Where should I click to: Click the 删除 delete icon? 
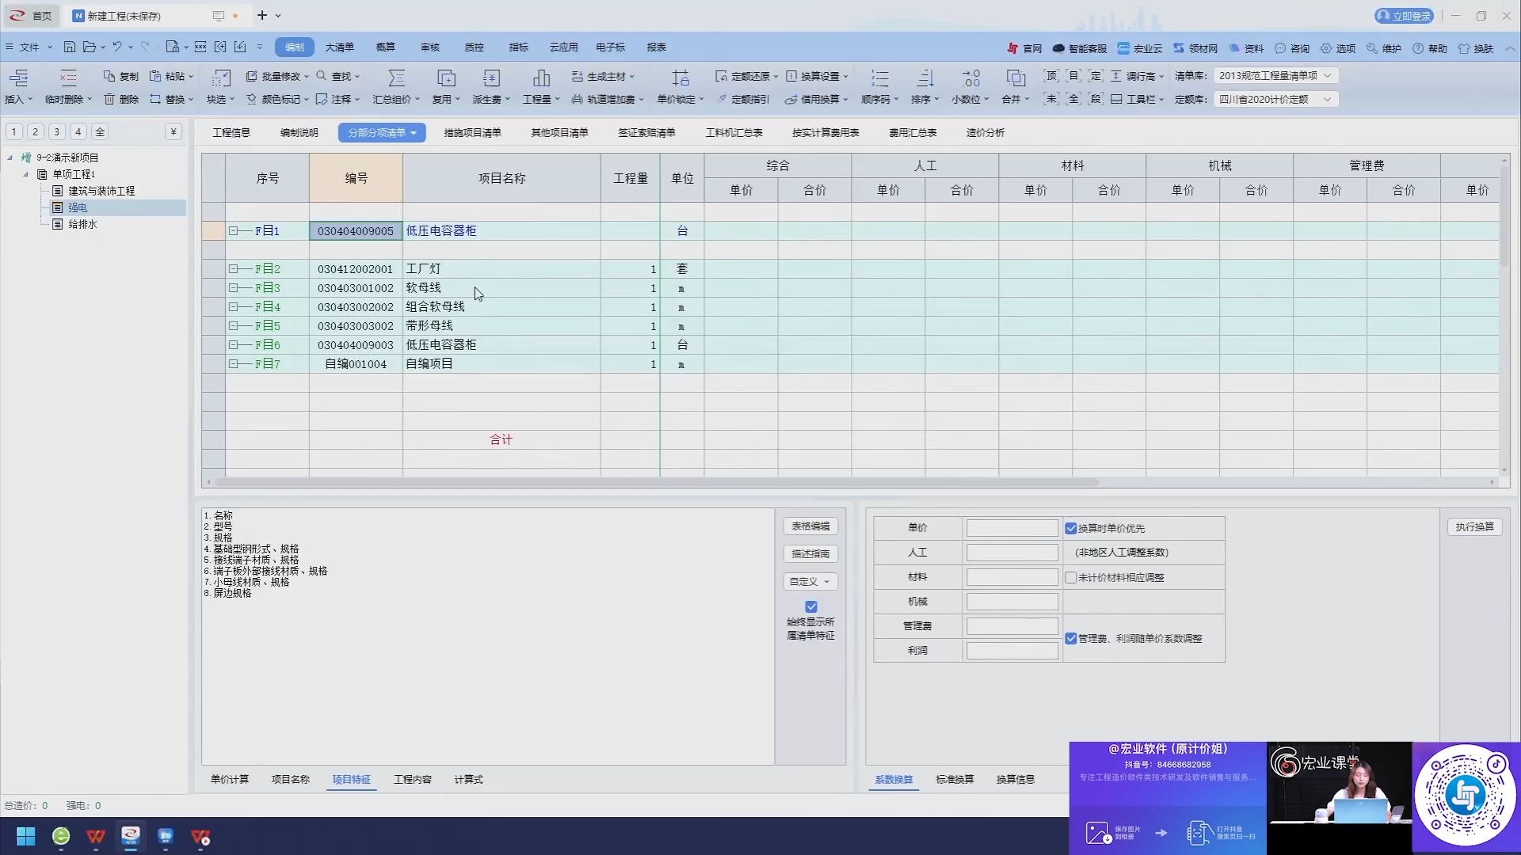[120, 99]
